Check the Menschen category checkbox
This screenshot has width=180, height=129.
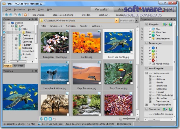tap(150, 32)
